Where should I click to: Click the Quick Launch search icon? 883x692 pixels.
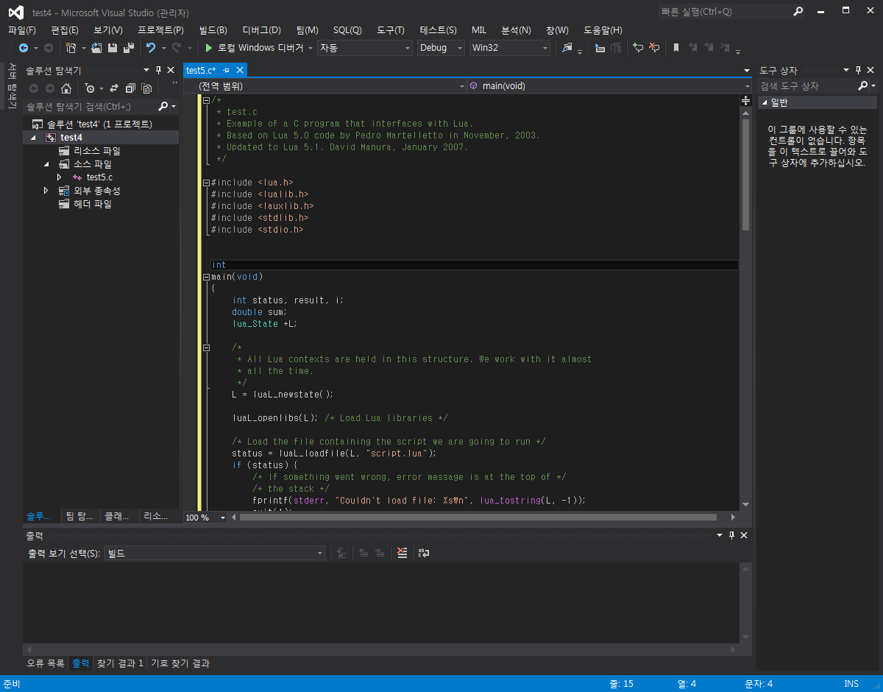pos(798,11)
